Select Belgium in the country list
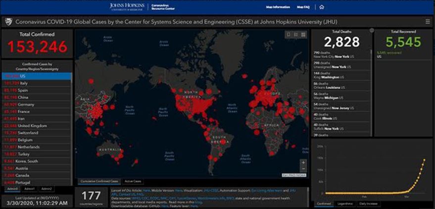This screenshot has width=435, height=209. [x=37, y=140]
